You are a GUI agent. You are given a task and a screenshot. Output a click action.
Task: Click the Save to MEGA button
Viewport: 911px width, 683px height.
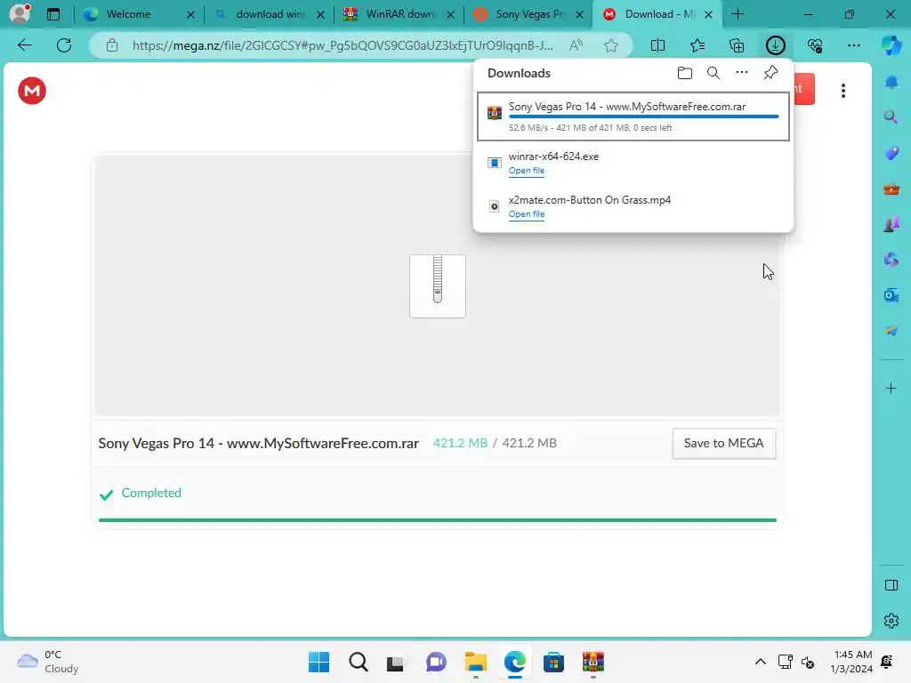tap(724, 443)
